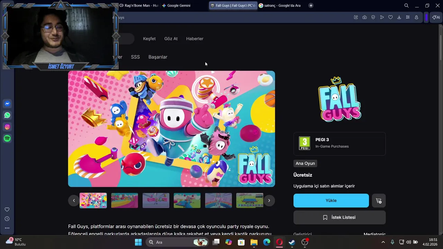
Task: Click the Yükle button
Action: point(331,201)
